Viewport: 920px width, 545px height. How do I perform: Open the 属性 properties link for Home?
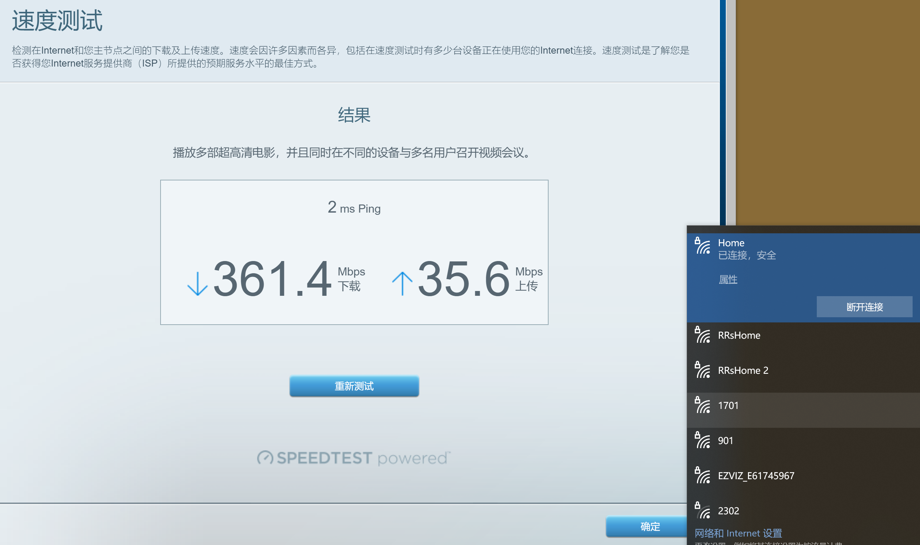click(728, 280)
